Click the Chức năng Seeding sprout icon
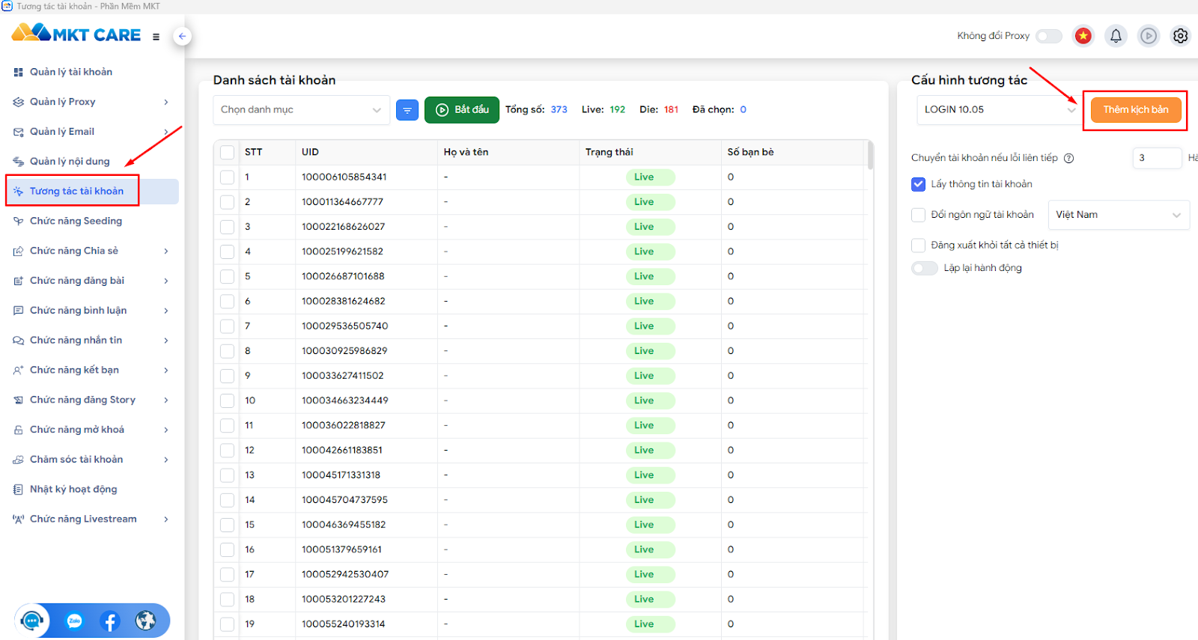 click(x=18, y=222)
